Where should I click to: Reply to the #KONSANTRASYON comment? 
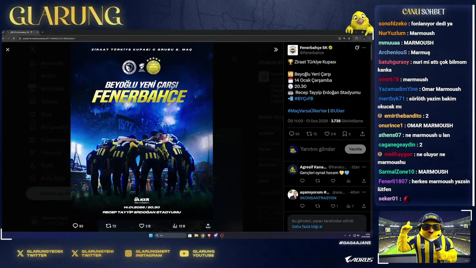click(x=302, y=206)
